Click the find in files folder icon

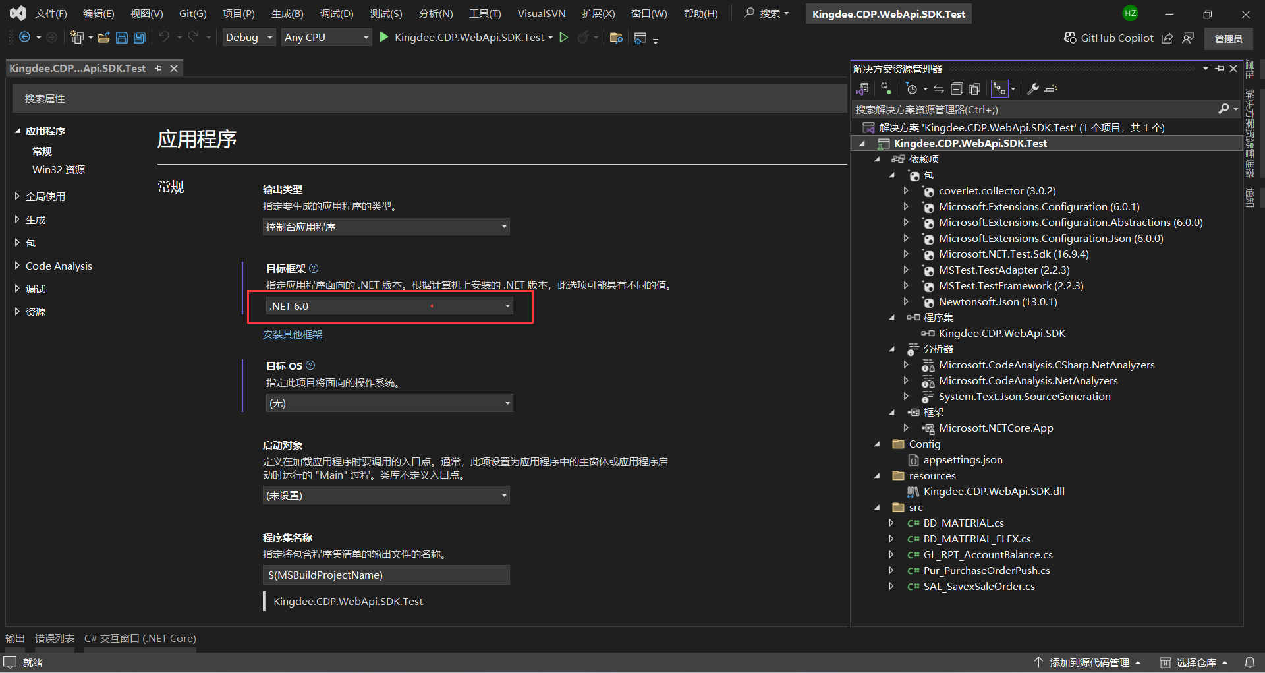pyautogui.click(x=616, y=38)
